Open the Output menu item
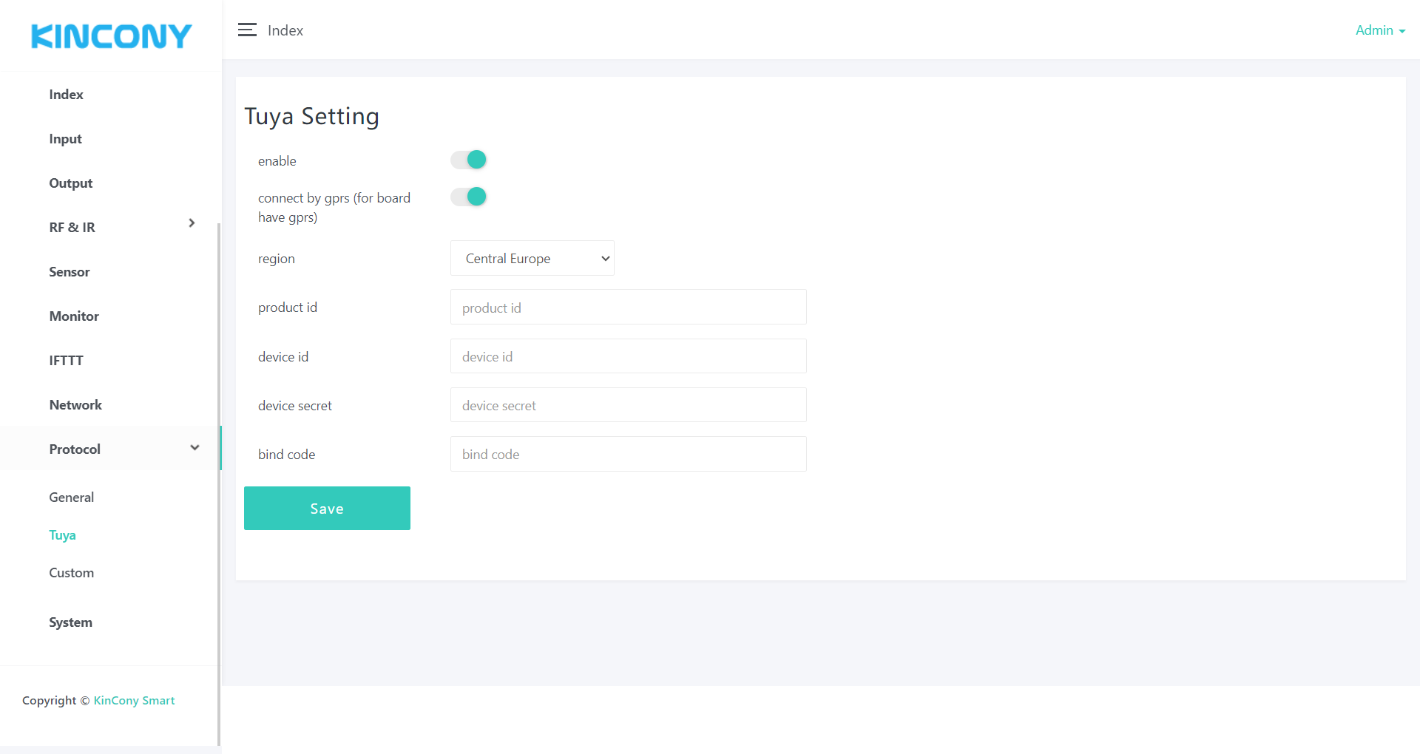The height and width of the screenshot is (754, 1420). (71, 183)
